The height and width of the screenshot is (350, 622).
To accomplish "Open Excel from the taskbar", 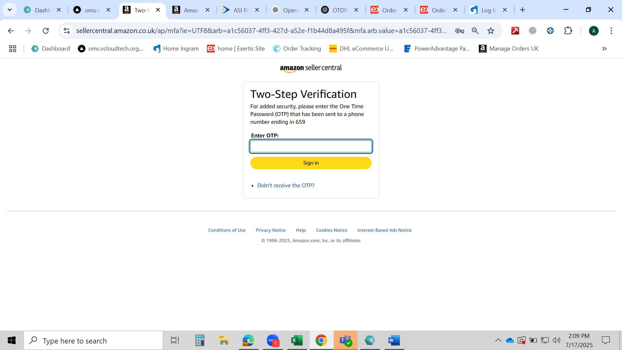I will click(297, 341).
